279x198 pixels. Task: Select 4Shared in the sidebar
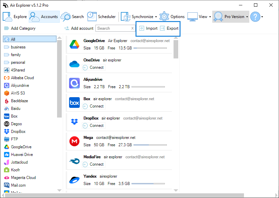coord(14,70)
